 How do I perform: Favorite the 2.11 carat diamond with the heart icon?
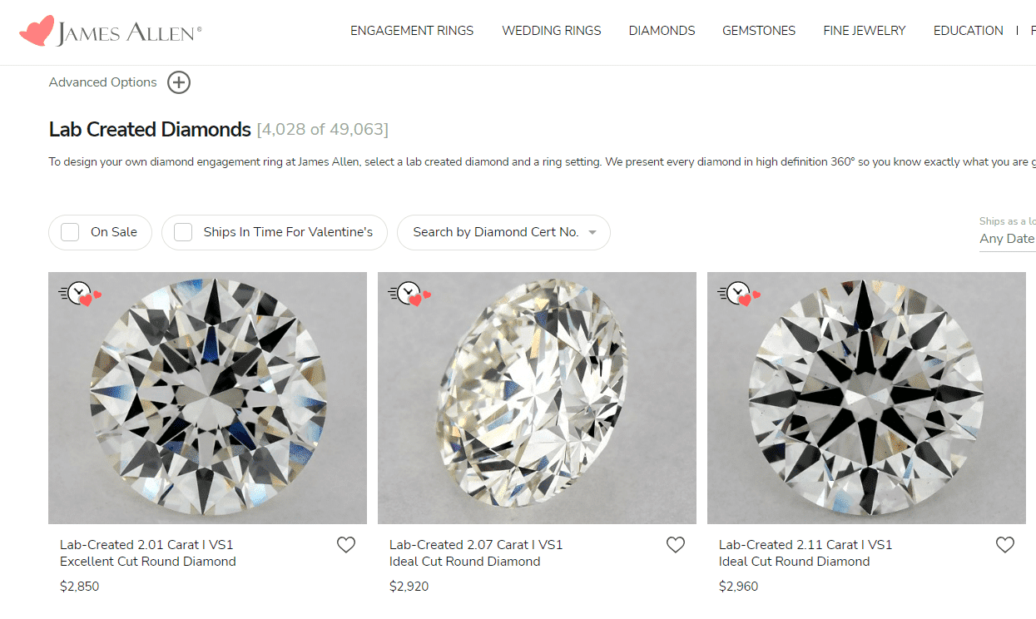(1004, 544)
